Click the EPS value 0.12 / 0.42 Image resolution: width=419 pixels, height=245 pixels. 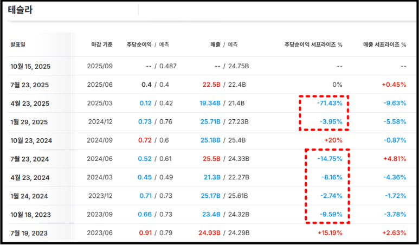point(156,103)
